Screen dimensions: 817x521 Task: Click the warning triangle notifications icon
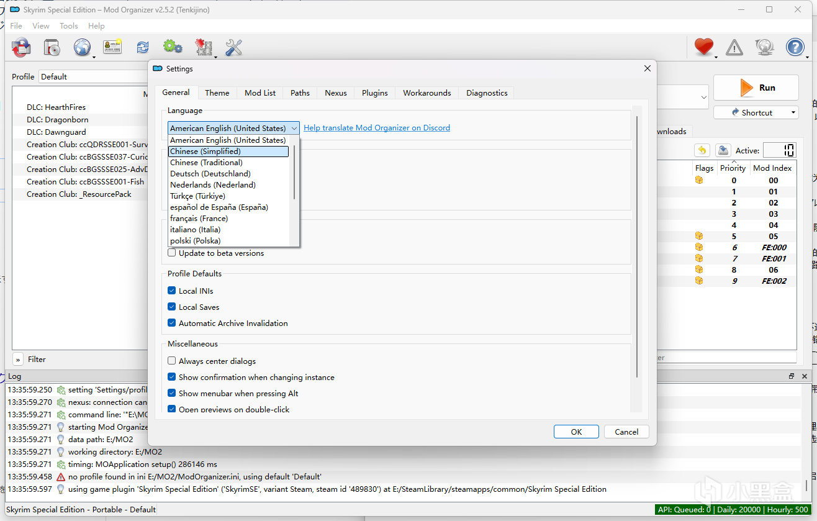[734, 47]
